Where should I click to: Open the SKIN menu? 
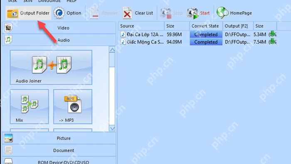point(28,1)
